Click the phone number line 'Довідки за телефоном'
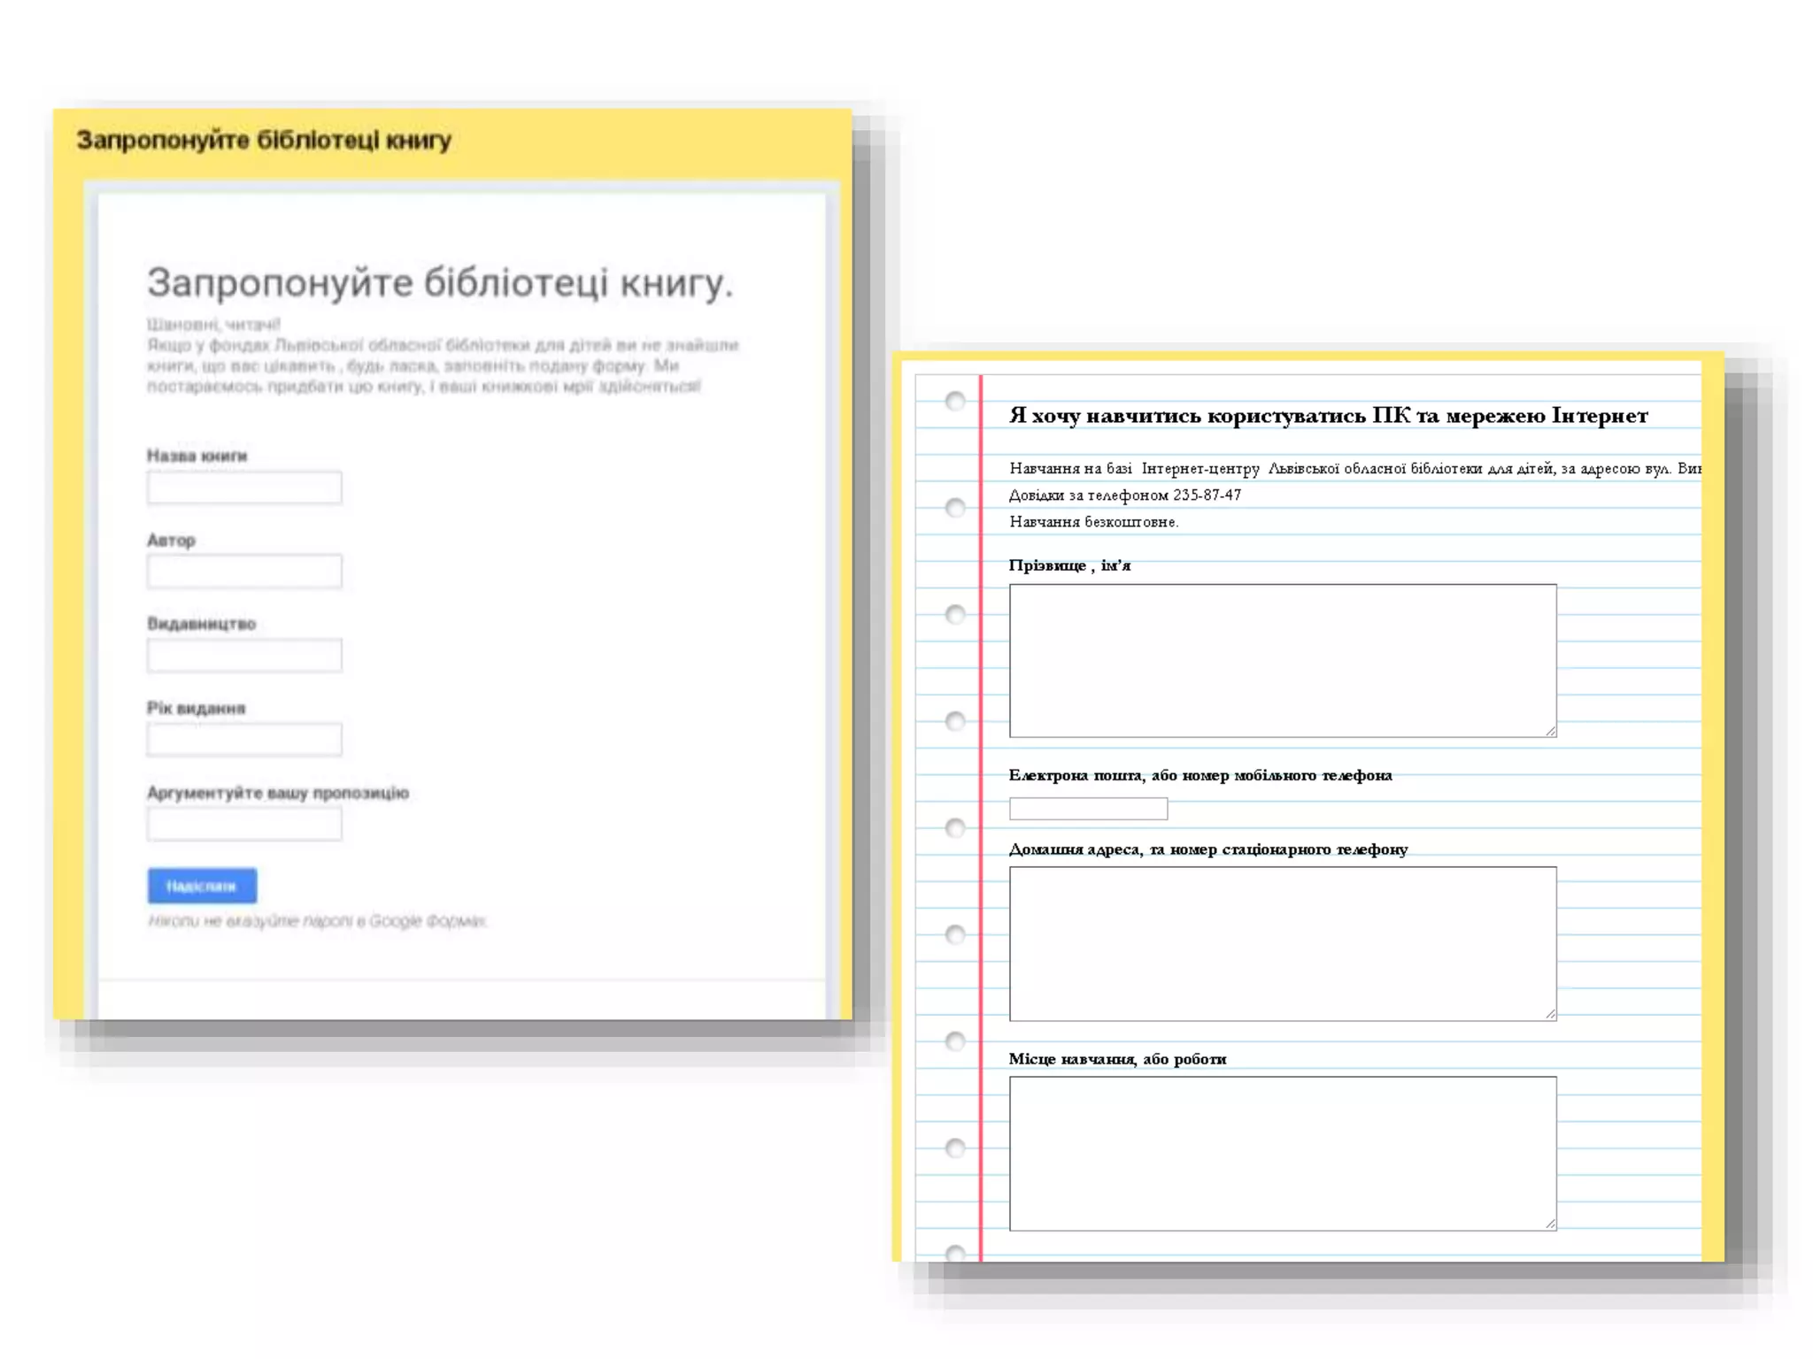1813x1359 pixels. (x=1124, y=495)
